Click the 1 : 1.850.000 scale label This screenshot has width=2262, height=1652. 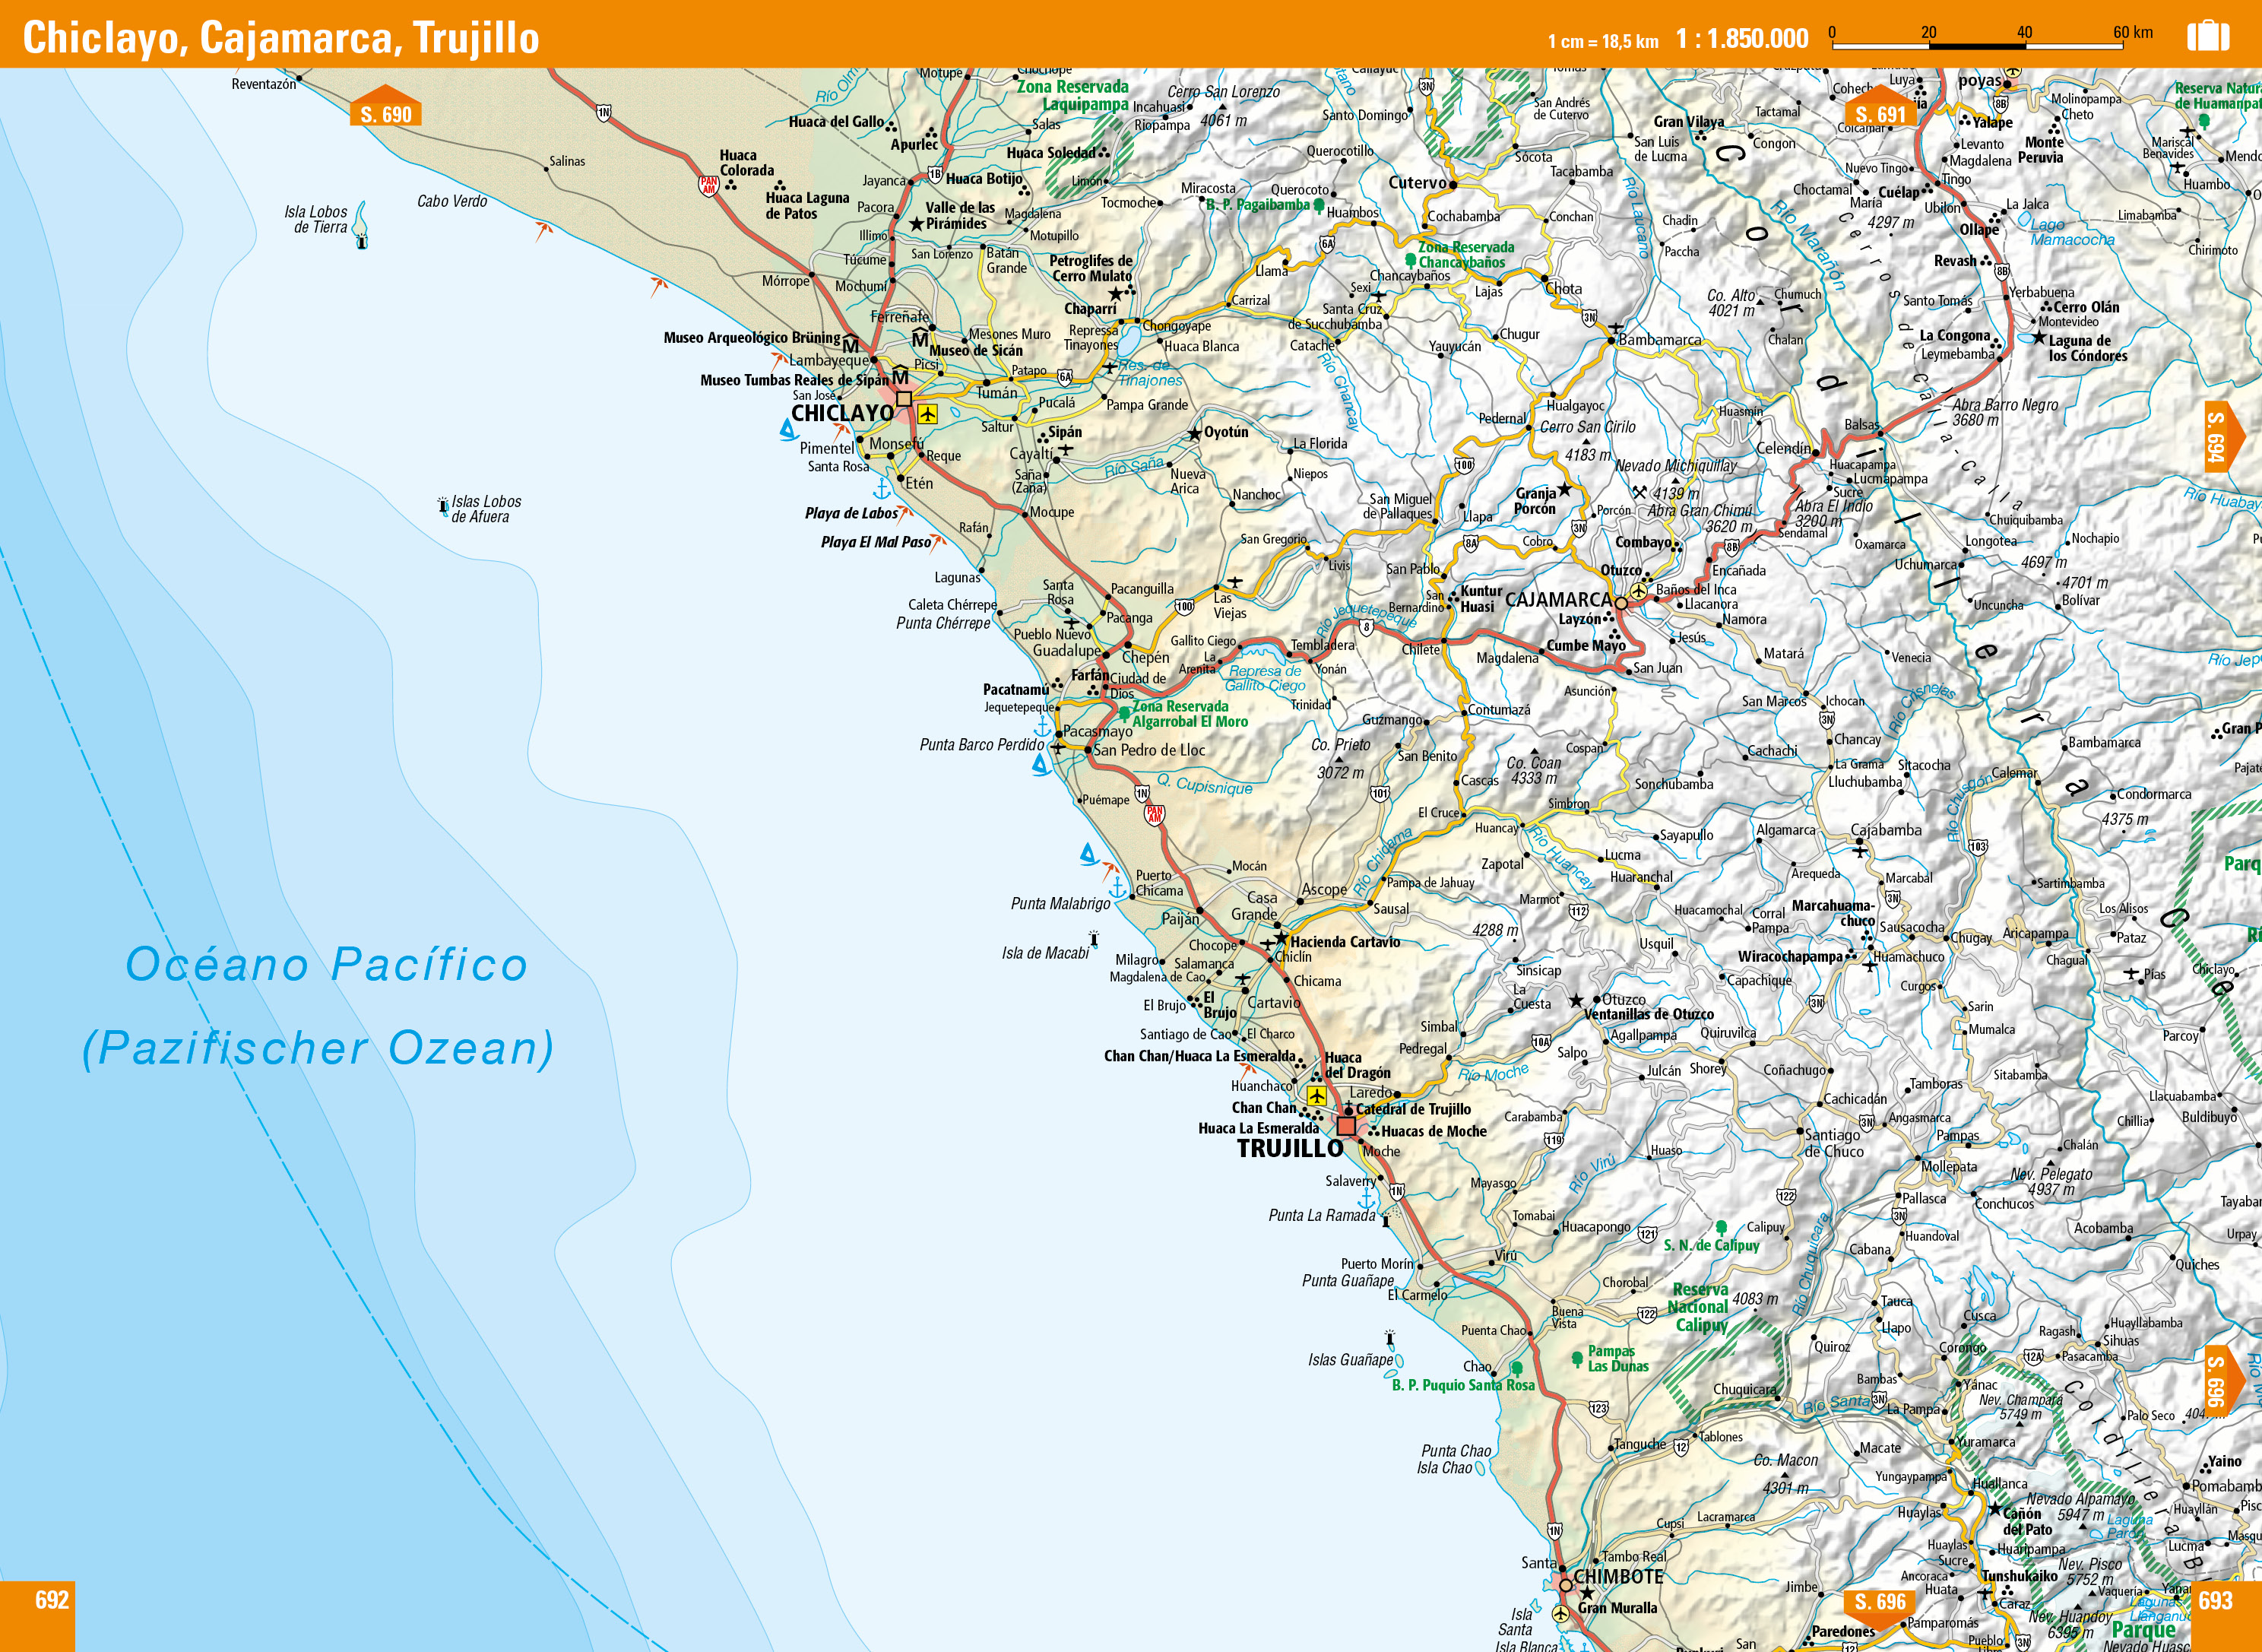point(1742,39)
